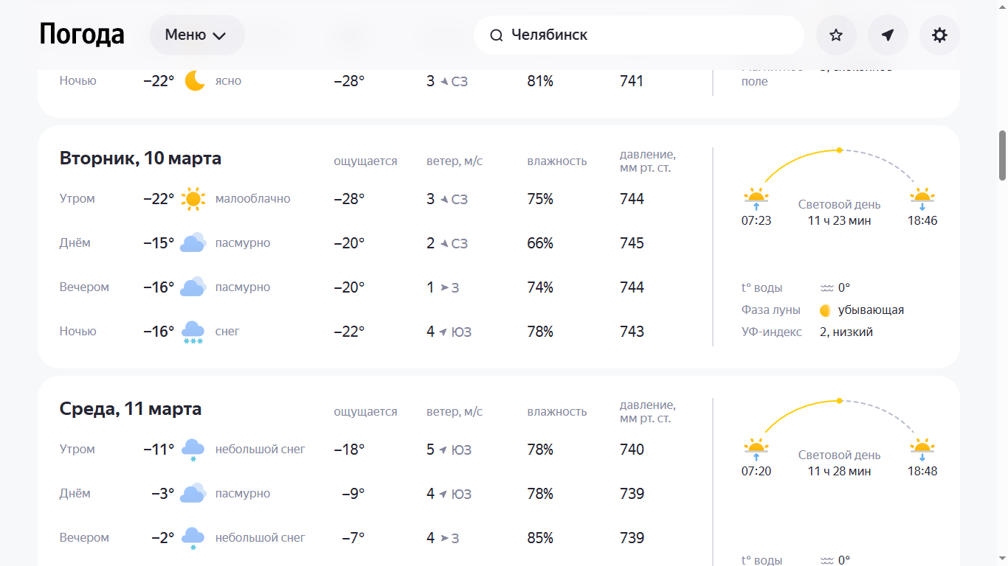Click the waning moon phase icon
Screen dimensions: 1008x566
tap(826, 310)
